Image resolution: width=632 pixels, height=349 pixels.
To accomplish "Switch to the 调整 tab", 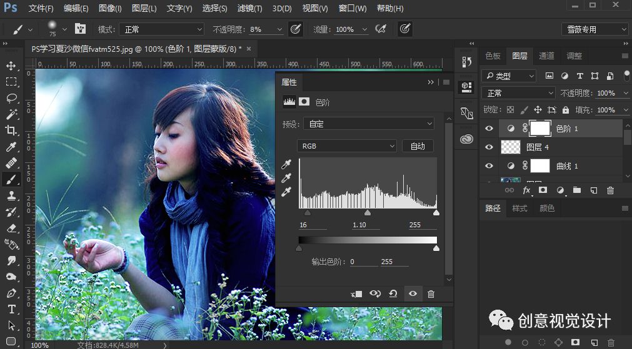I will tap(574, 56).
